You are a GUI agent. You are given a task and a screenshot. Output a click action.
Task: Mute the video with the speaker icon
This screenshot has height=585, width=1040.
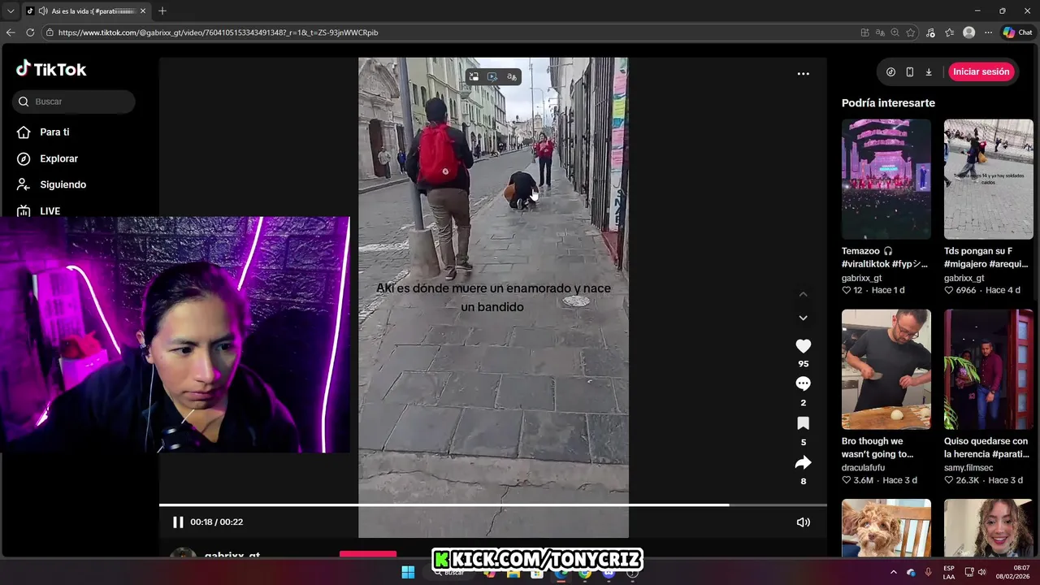[803, 522]
